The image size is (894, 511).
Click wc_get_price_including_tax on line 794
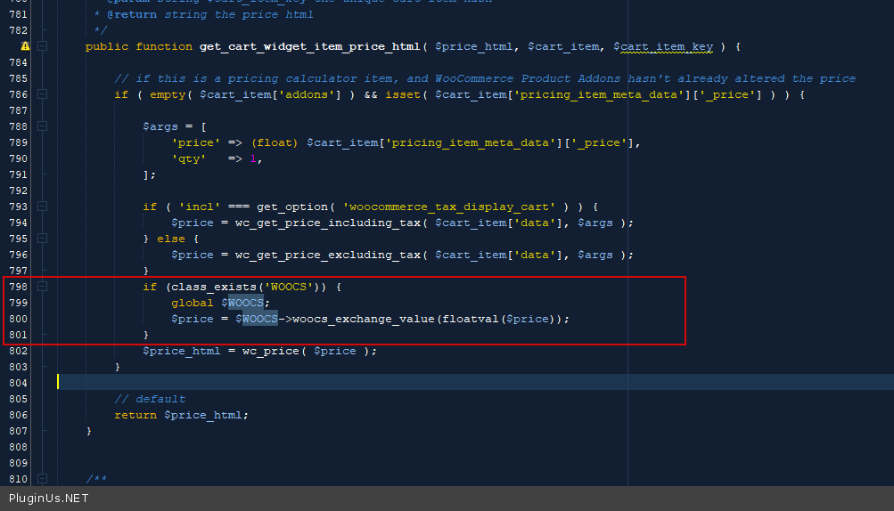[x=325, y=223]
